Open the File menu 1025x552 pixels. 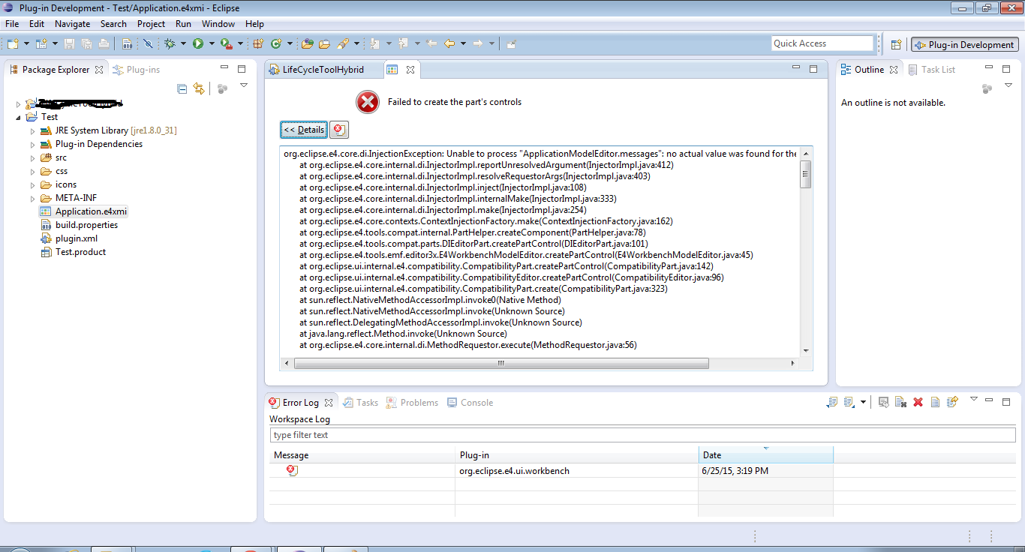(x=12, y=24)
